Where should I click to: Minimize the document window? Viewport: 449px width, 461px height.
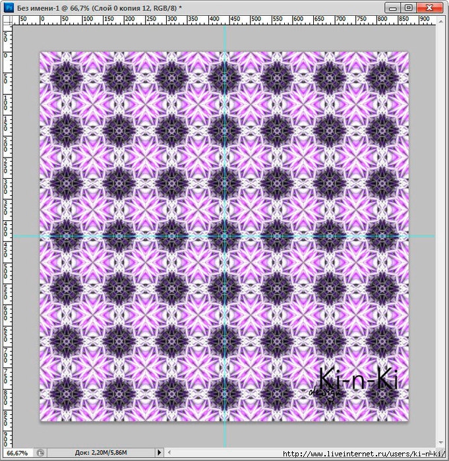(392, 8)
